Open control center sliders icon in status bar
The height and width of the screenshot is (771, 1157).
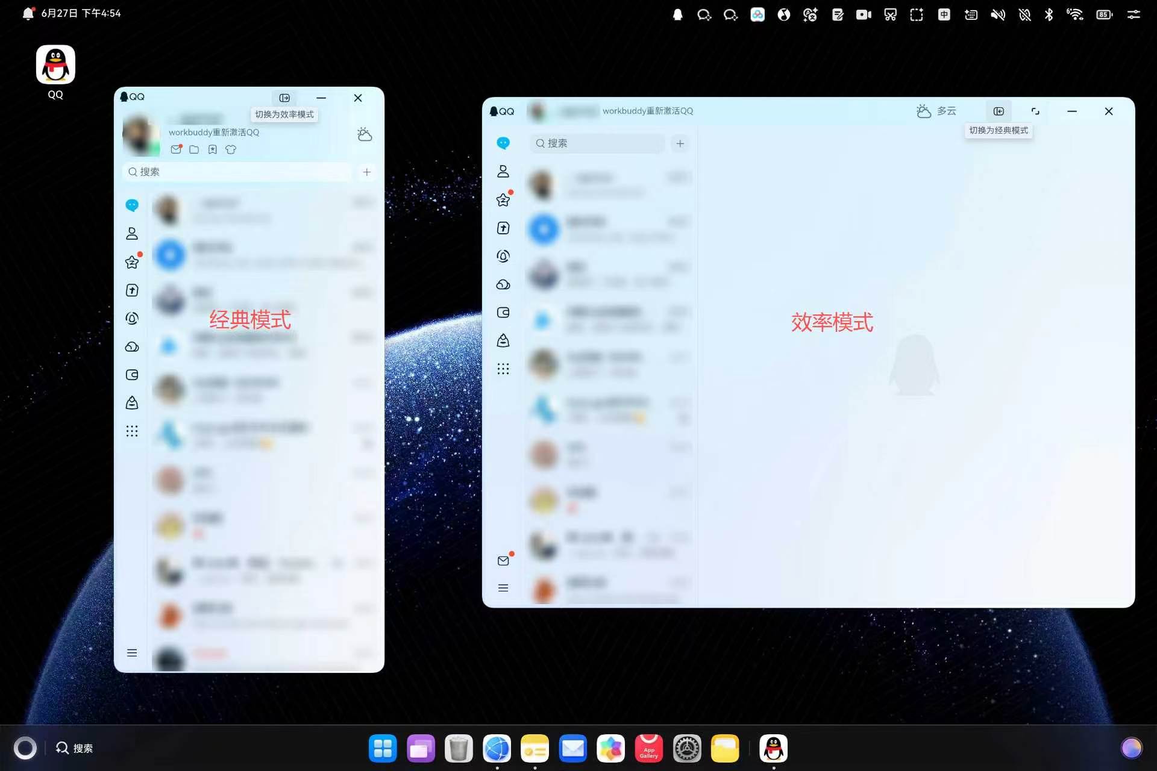coord(1133,14)
